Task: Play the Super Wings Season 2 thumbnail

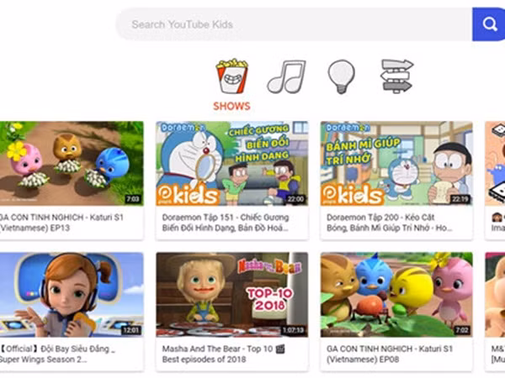Action: pos(72,295)
